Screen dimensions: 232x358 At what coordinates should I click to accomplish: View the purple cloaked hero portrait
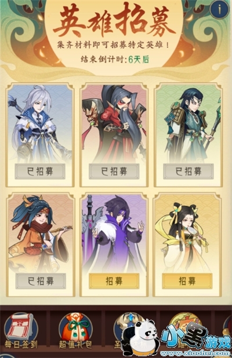[114, 233]
